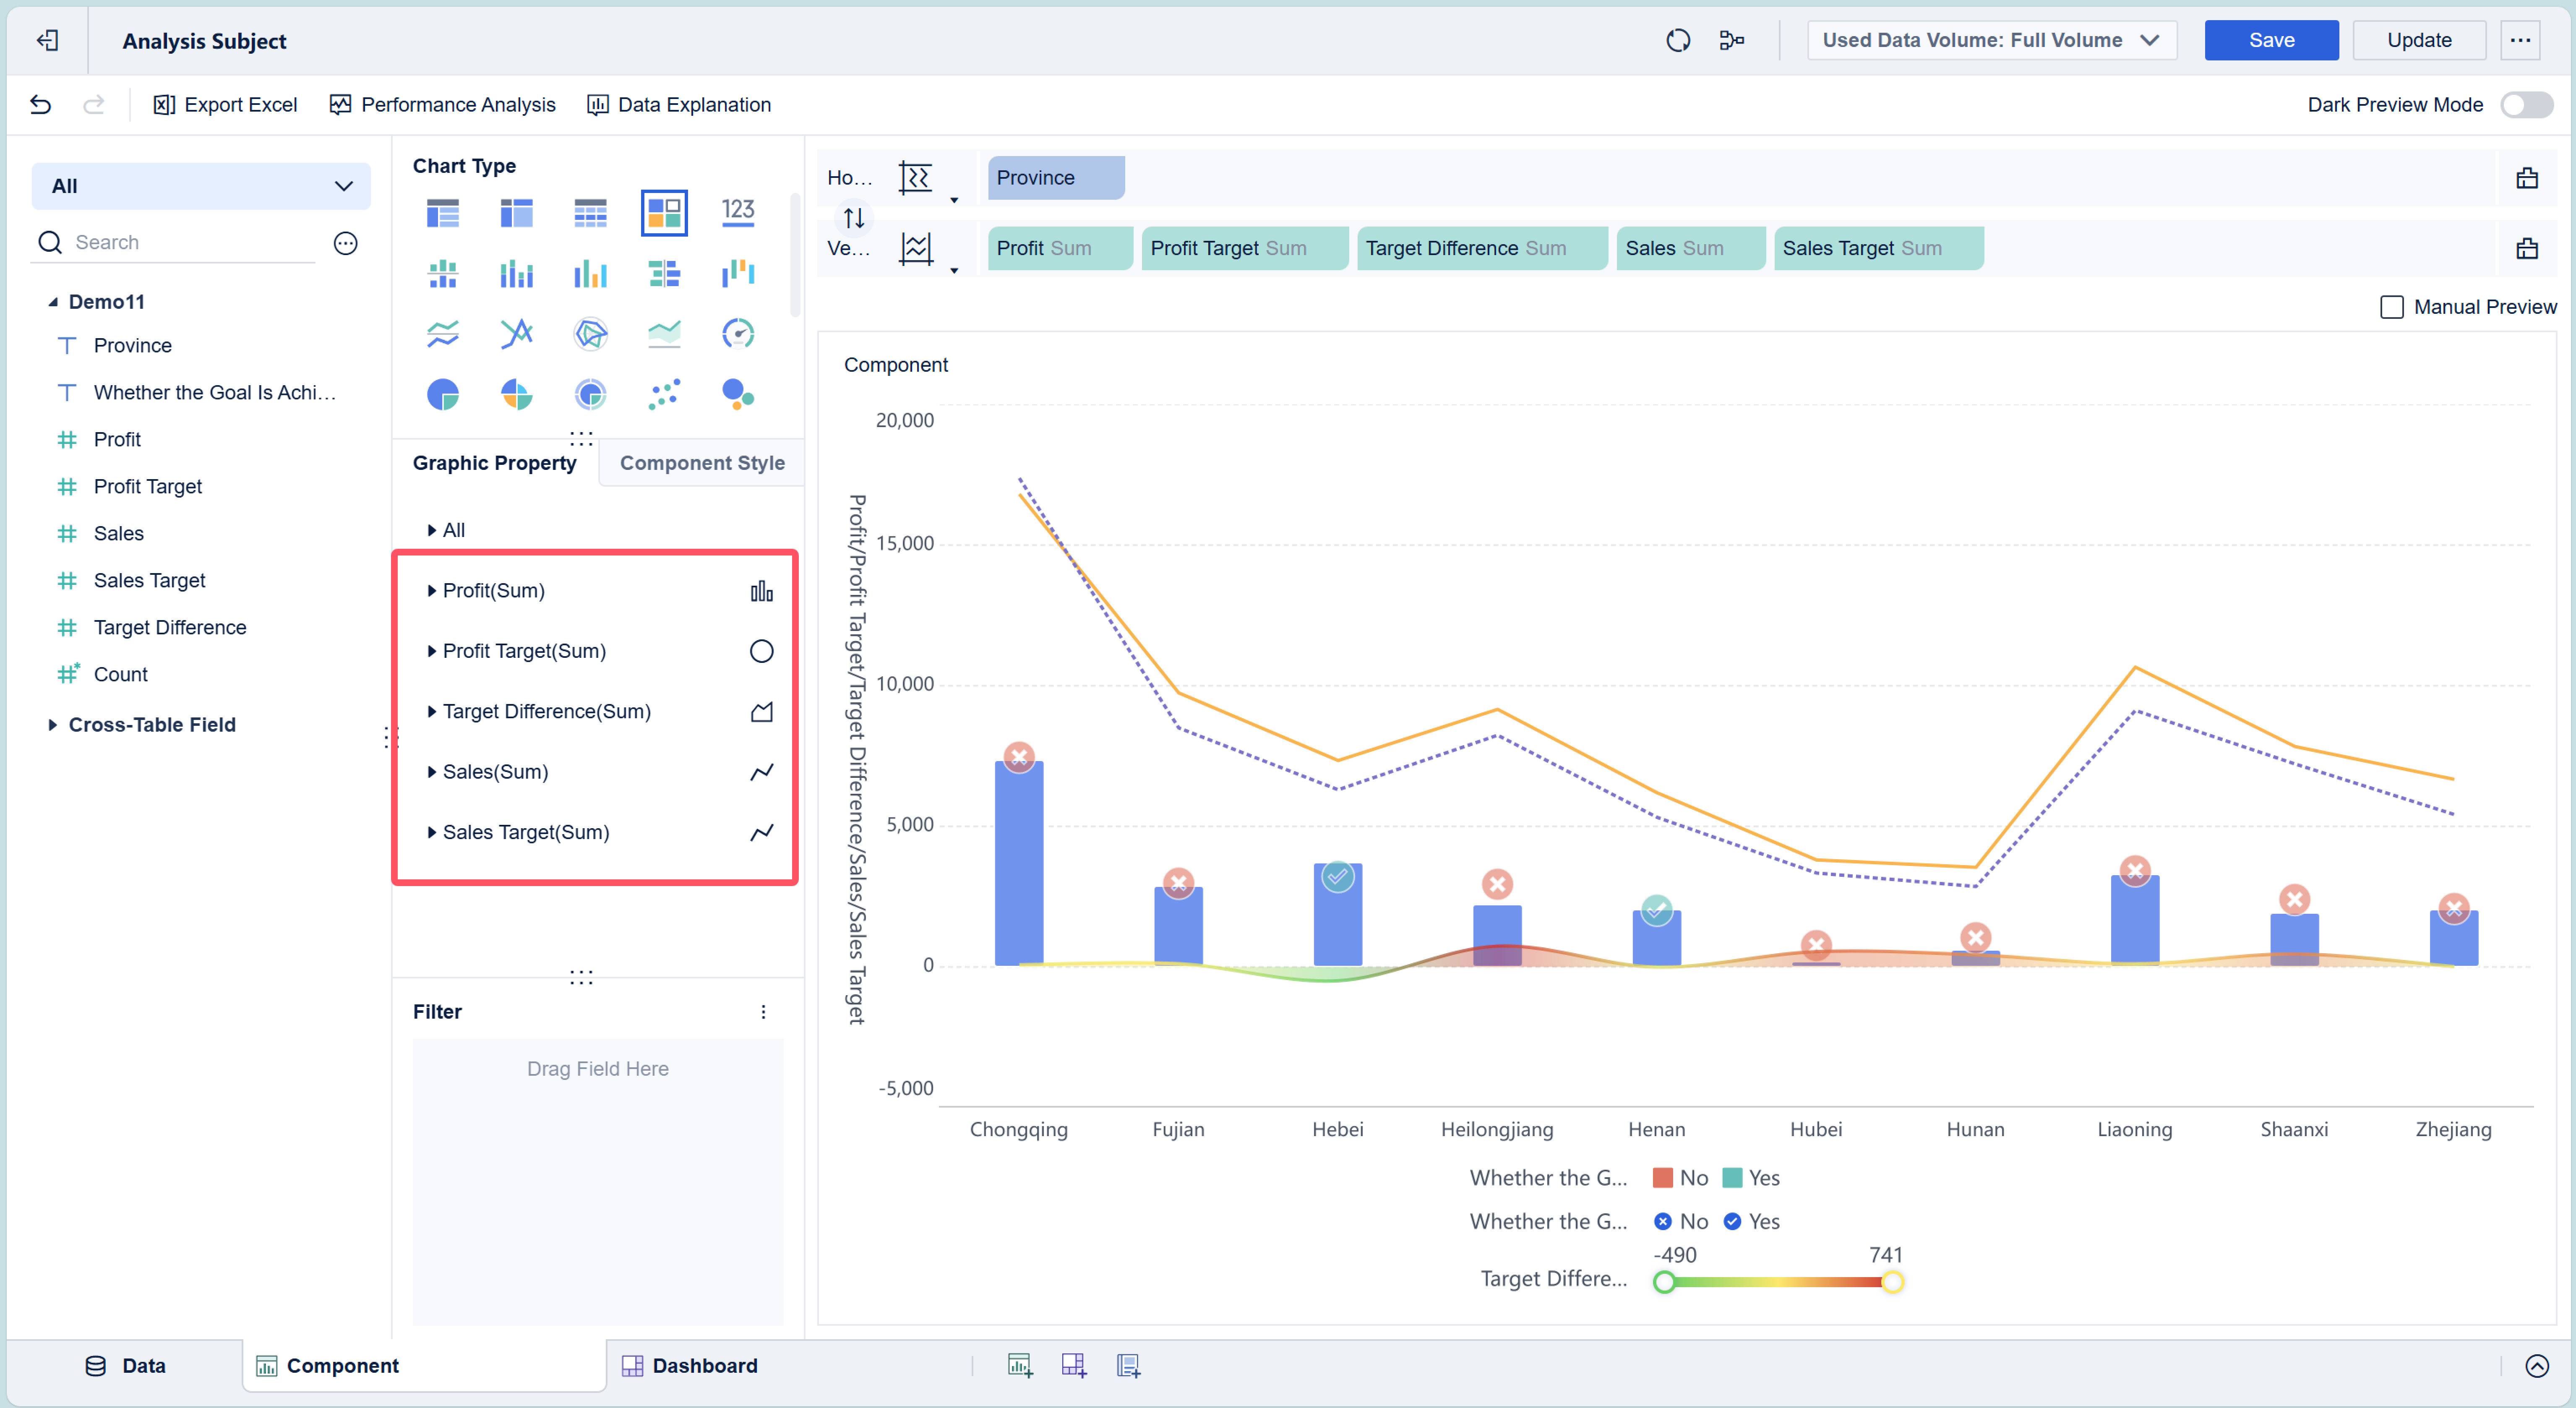Click the undo arrow icon
The height and width of the screenshot is (1408, 2576).
coord(40,104)
